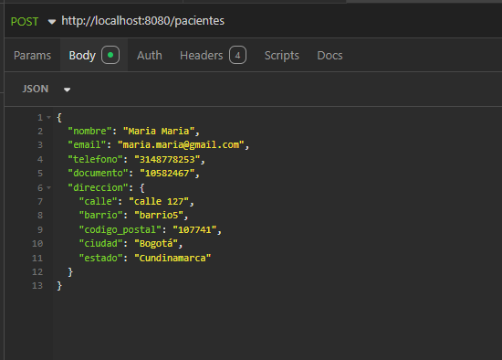Click the "documento" key on line 5
This screenshot has height=360, width=502.
click(x=98, y=173)
